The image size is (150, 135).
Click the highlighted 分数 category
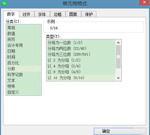(24, 69)
